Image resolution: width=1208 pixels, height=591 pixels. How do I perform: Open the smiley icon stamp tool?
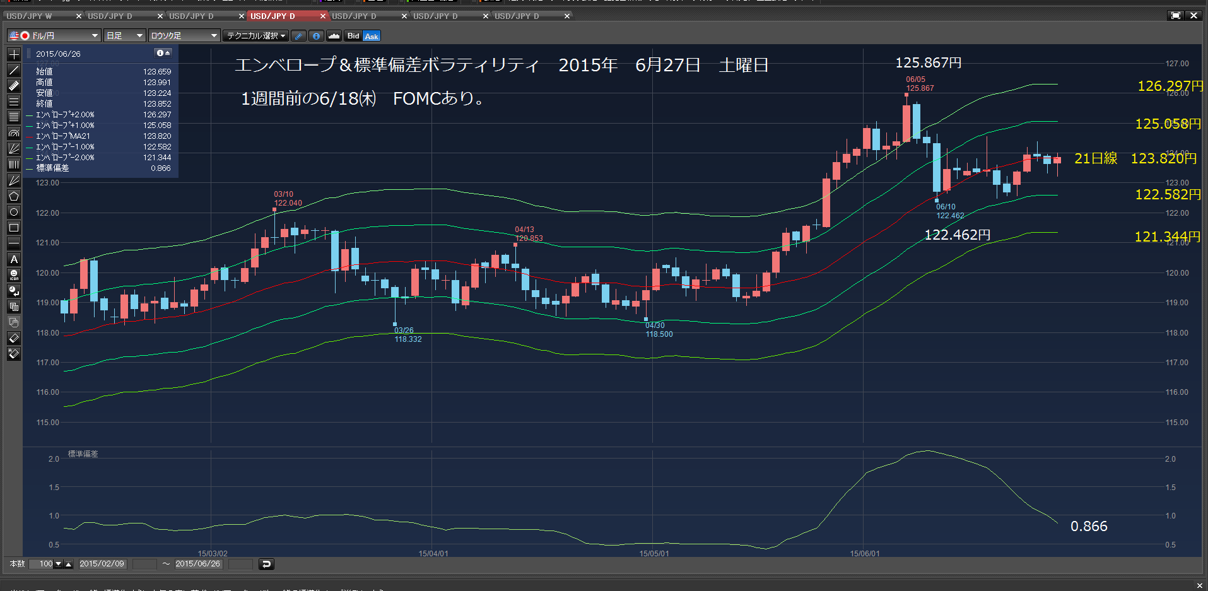[x=14, y=275]
